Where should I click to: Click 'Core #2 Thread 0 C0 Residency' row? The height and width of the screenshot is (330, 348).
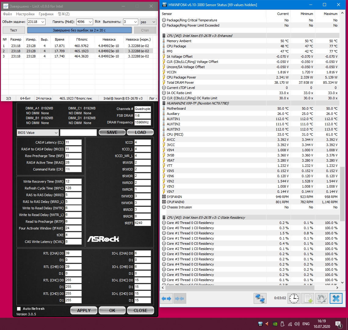[x=250, y=244]
